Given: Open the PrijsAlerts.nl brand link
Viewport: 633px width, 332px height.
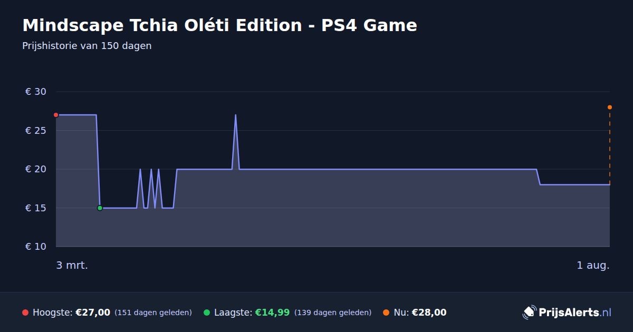Looking at the screenshot, I should [x=567, y=313].
